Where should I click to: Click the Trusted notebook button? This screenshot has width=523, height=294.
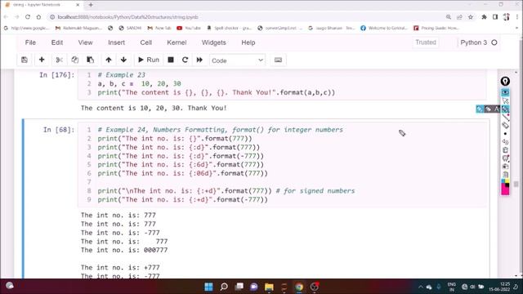426,42
